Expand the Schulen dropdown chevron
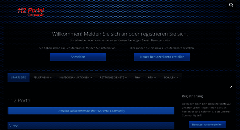Viewport: 240px width, 130px height. tap(177, 78)
